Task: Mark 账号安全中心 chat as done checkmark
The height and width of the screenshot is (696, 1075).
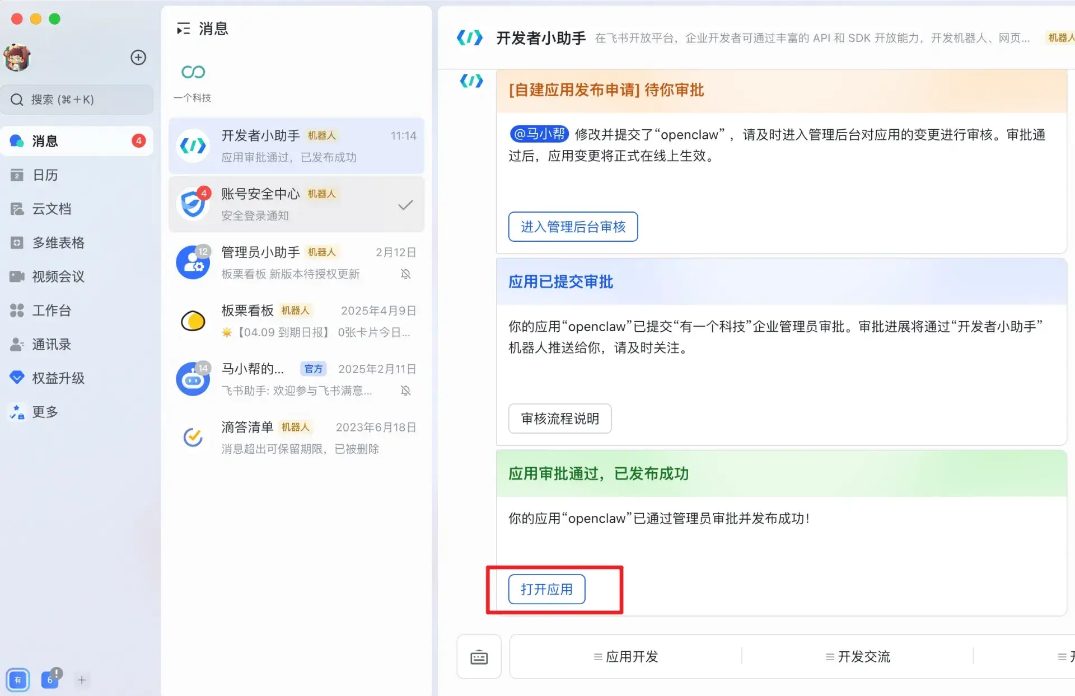Action: click(x=405, y=205)
